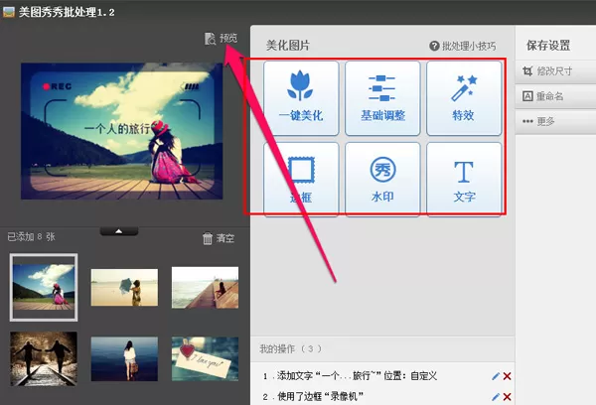This screenshot has width=596, height=405.
Task: Select the thumbnail with I love you note
Action: click(205, 358)
